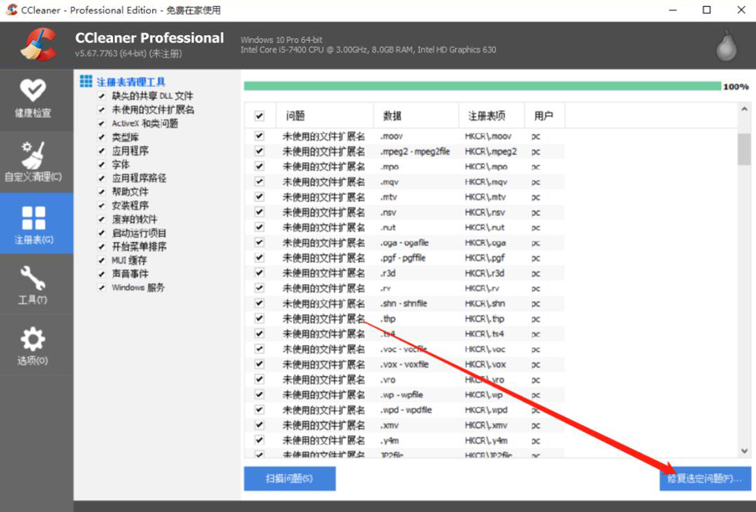
Task: Select the .vro data cell
Action: coord(388,379)
